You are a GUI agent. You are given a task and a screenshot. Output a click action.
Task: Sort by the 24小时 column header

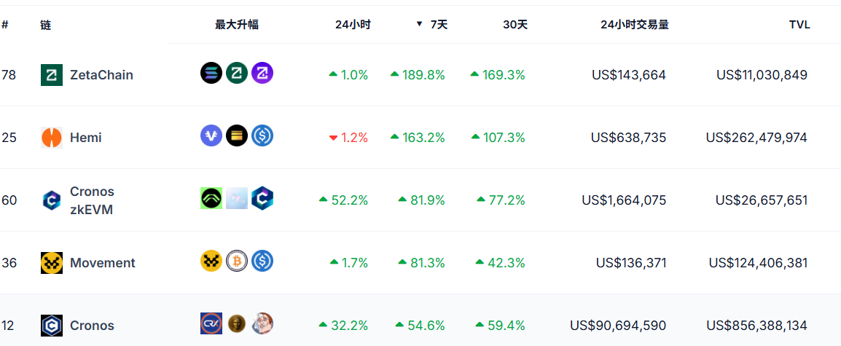click(x=353, y=25)
